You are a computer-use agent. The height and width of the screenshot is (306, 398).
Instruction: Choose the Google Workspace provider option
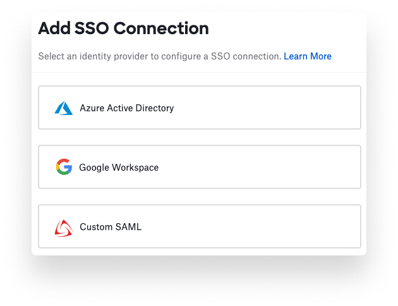point(200,167)
